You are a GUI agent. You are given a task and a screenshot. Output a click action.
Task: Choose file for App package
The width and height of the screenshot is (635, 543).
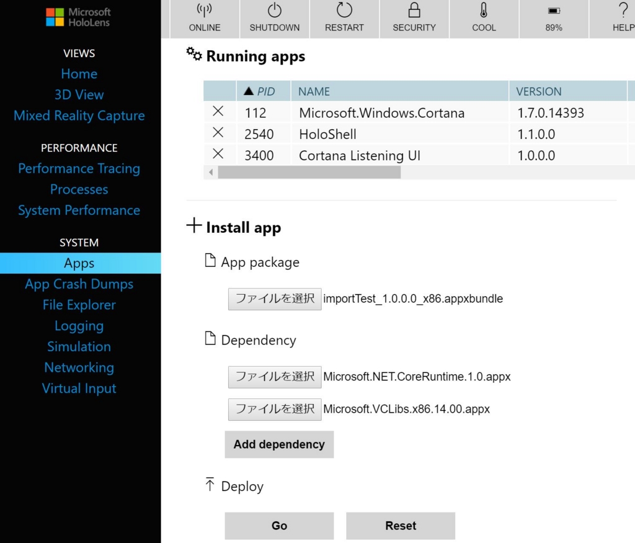coord(275,299)
